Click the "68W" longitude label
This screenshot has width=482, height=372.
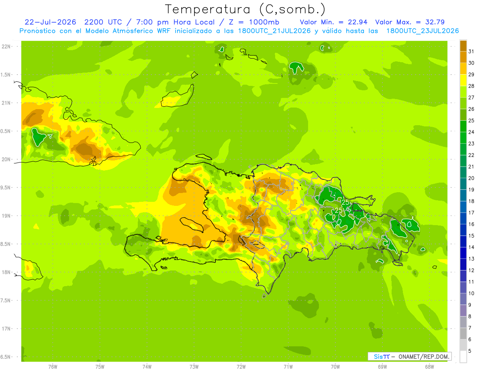click(429, 366)
